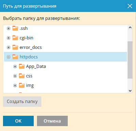This screenshot has height=131, width=136.
Task: Click the error_docs folder icon
Action: point(15,48)
